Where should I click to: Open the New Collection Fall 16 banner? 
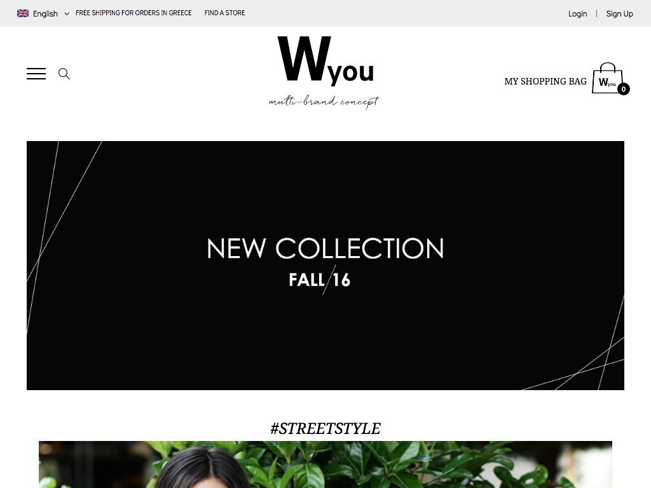tap(325, 266)
